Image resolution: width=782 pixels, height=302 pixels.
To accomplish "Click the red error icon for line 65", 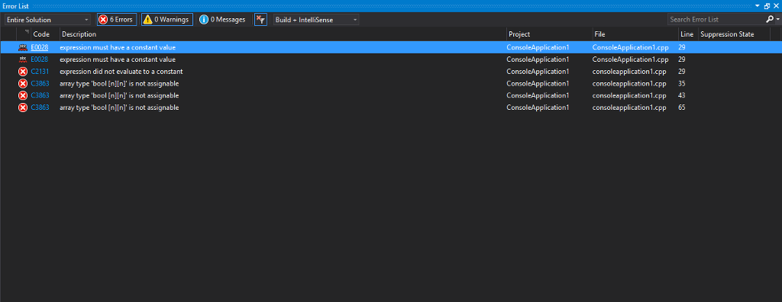I will 23,108.
